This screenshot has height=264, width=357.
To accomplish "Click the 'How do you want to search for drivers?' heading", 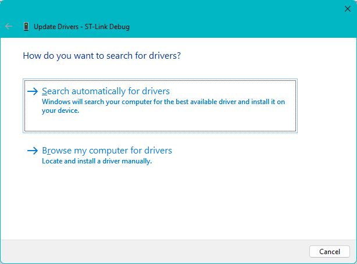I will pos(102,56).
